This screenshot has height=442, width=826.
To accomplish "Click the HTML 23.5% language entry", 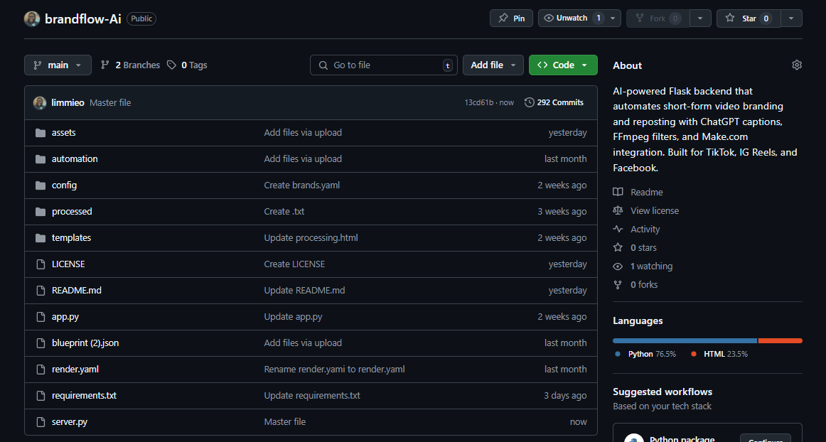I will pyautogui.click(x=719, y=354).
